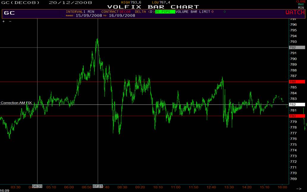Click the MAX label at top right

click(301, 4)
